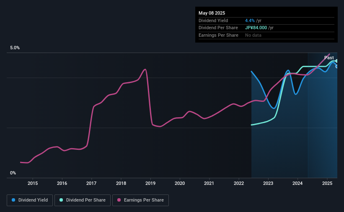Click the teal Dividend Per Share legend dot
The width and height of the screenshot is (344, 212).
[x=61, y=200]
